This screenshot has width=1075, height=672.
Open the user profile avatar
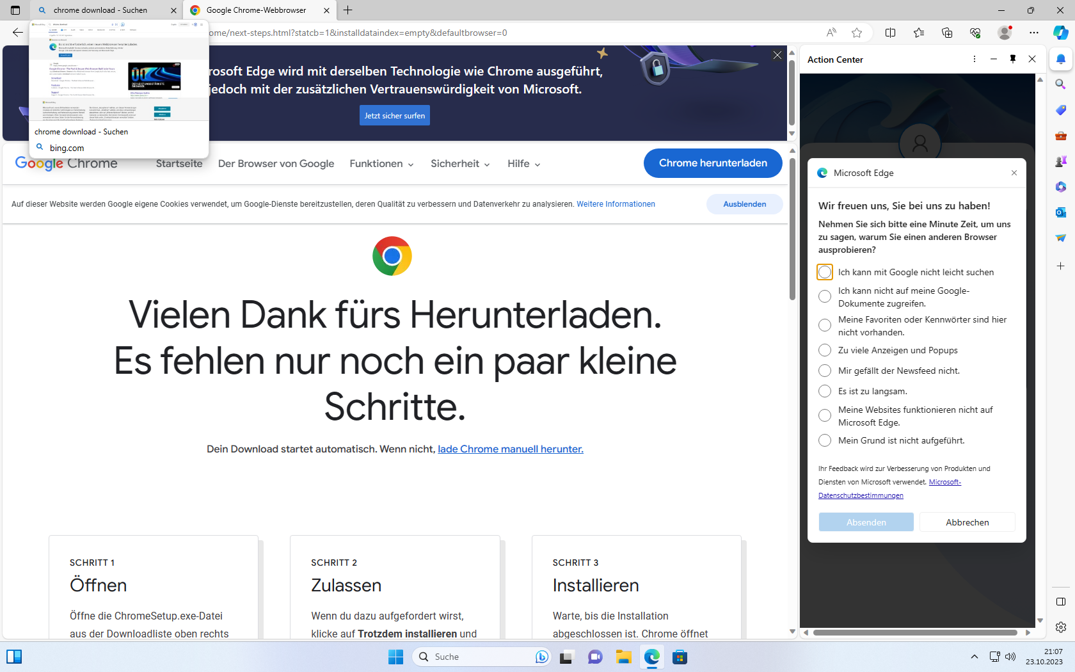(1005, 33)
